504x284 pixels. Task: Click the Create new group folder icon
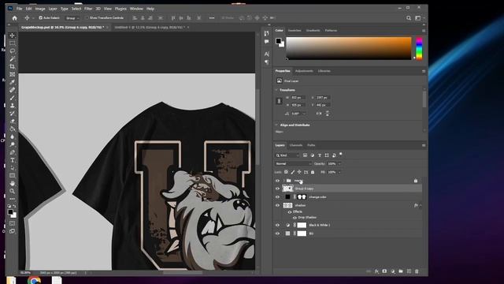click(x=401, y=271)
